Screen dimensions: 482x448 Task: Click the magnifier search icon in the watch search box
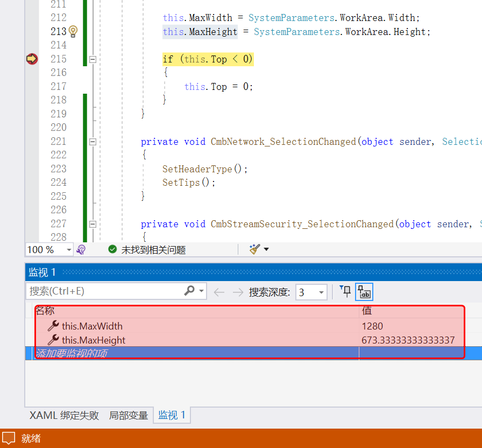[x=189, y=291]
